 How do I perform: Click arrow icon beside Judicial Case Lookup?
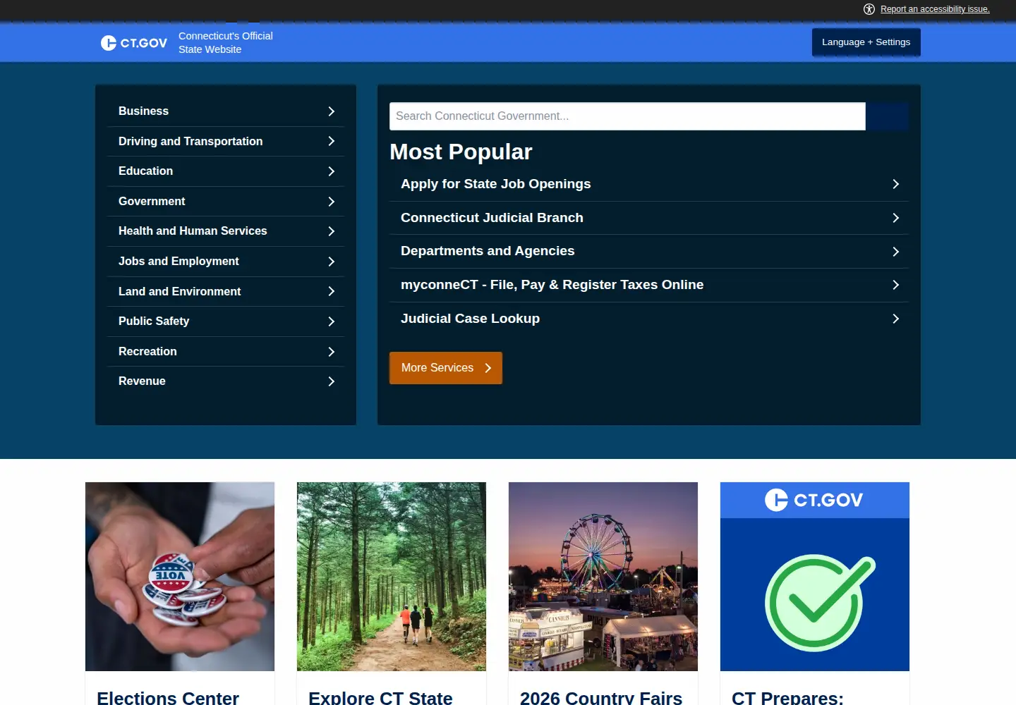[x=895, y=319]
